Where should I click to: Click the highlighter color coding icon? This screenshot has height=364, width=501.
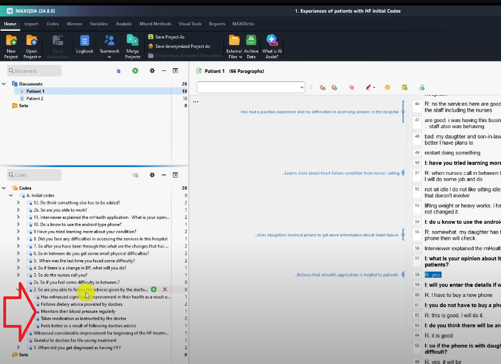[x=368, y=87]
